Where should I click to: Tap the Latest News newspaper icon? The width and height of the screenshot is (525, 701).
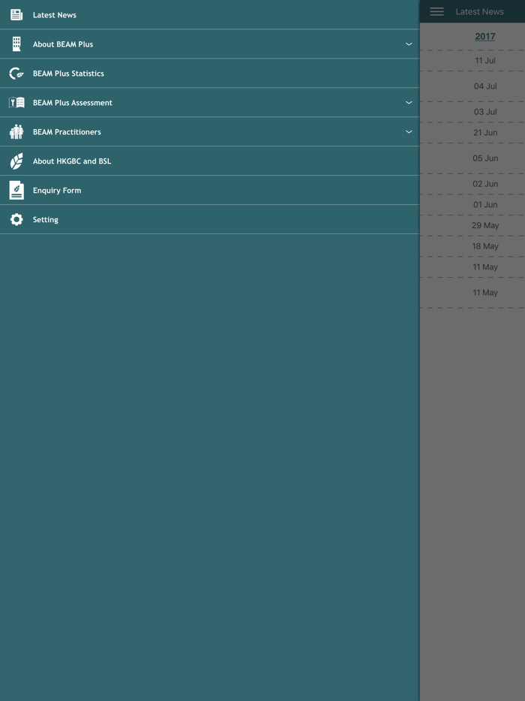[16, 15]
